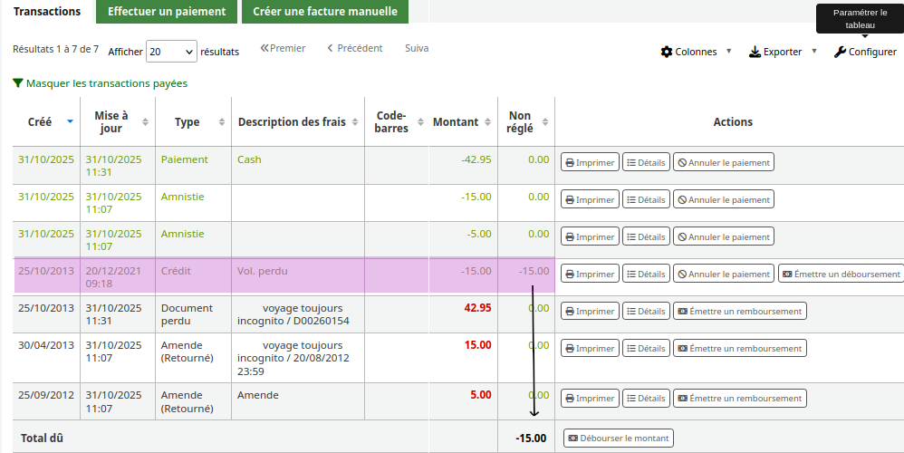Print the Cash payment row

click(x=590, y=163)
